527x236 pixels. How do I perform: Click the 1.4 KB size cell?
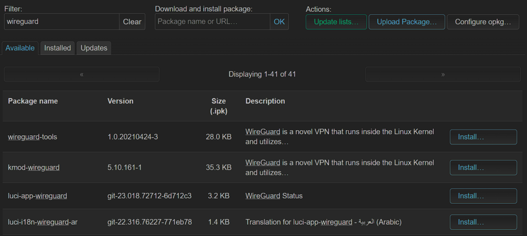[218, 222]
